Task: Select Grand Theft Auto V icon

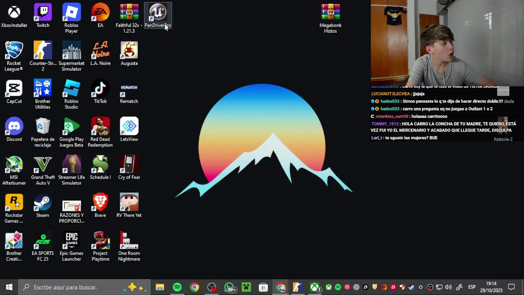Action: 43,170
